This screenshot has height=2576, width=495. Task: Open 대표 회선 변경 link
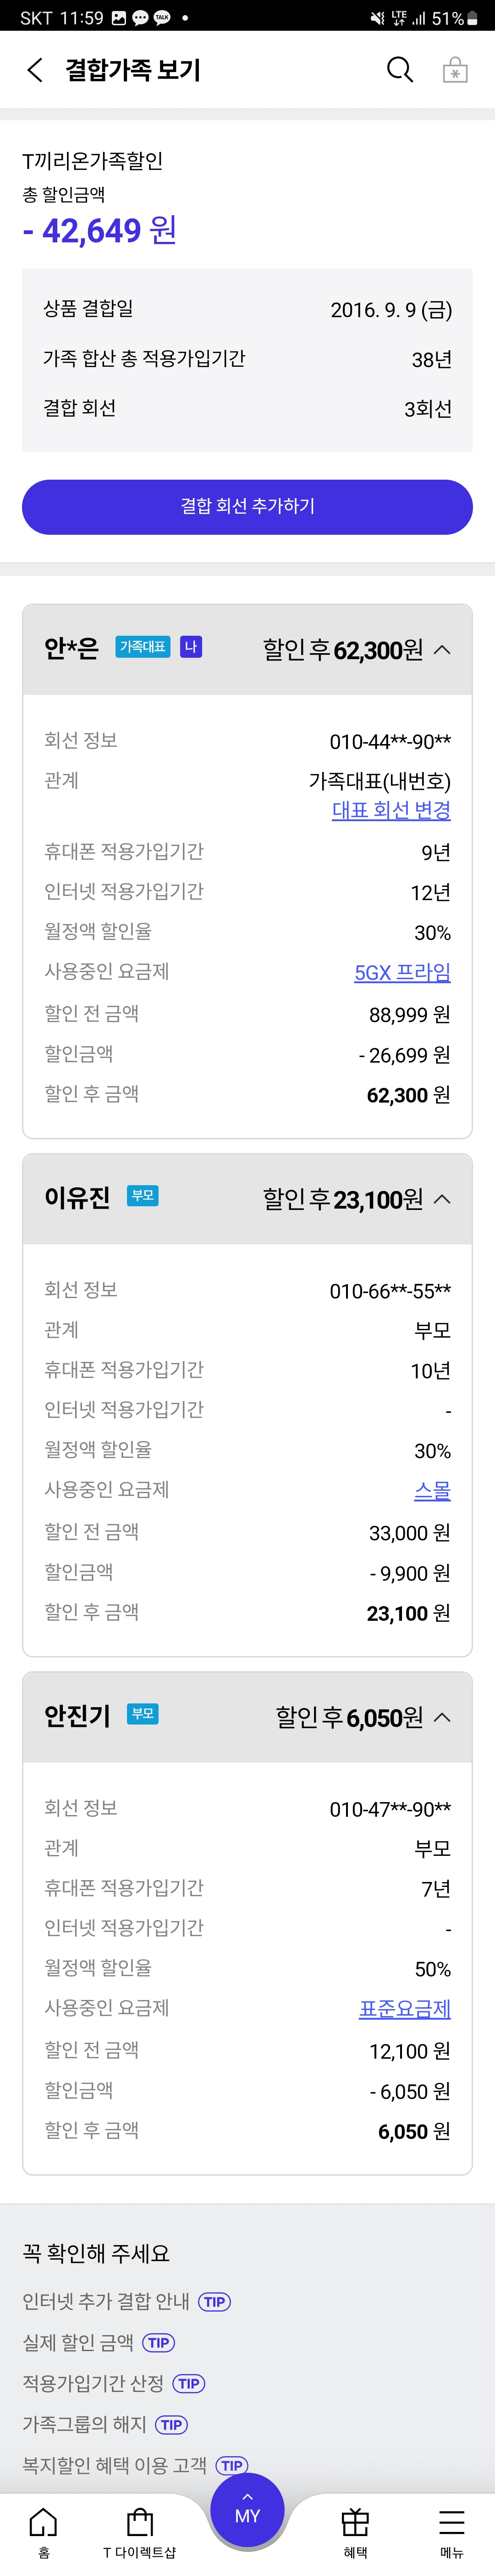[391, 810]
